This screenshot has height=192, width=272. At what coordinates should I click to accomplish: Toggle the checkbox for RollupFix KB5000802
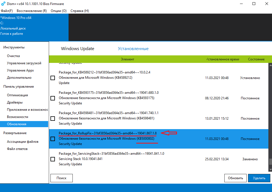coord(53,139)
